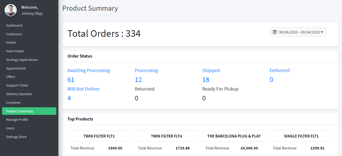342x156 pixels.
Task: Click the calendar icon in date picker
Action: 275,32
